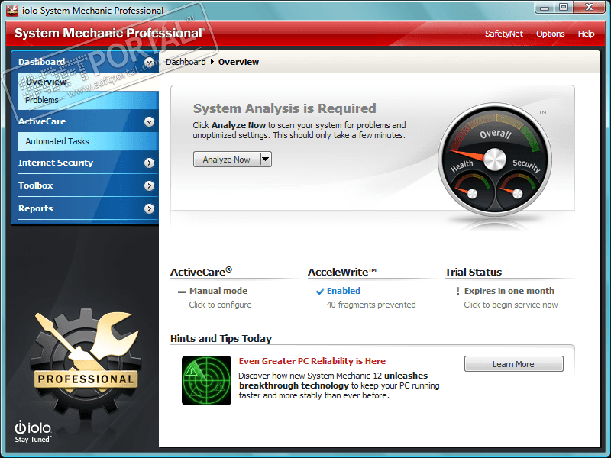Screen dimensions: 611x458
Task: Click the ActiveCare manual mode dash icon
Action: point(182,292)
